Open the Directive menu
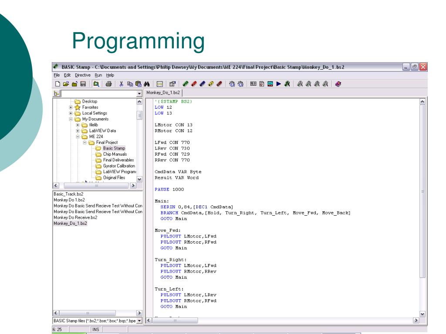 tap(83, 75)
